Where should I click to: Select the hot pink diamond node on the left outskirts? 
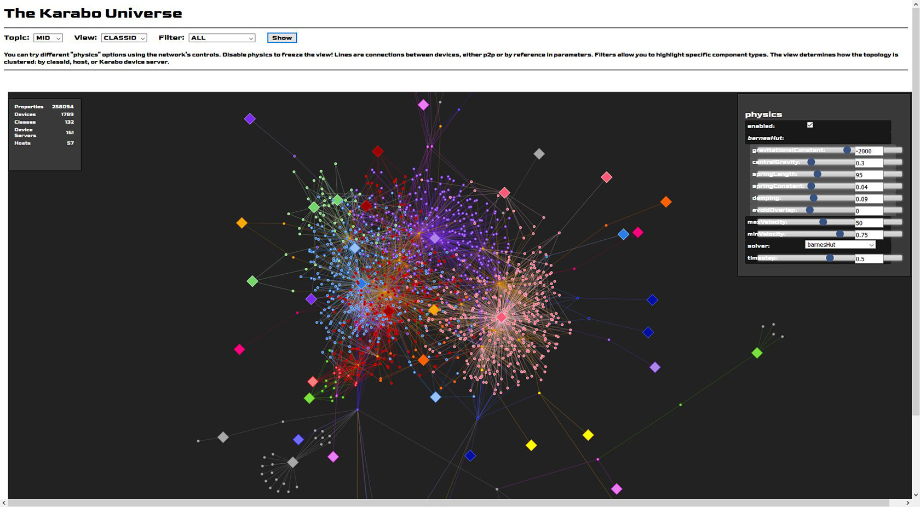(239, 349)
